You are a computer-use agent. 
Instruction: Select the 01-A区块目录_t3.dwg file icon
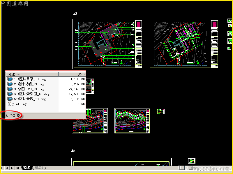[x=10, y=79]
